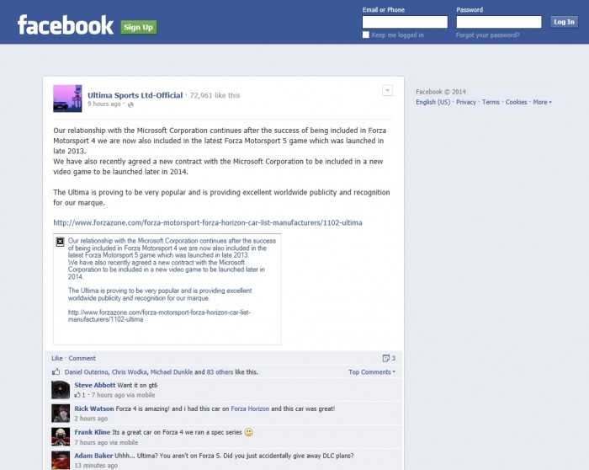Open the forzazone.com Ultima link
This screenshot has height=470, width=589.
[208, 222]
